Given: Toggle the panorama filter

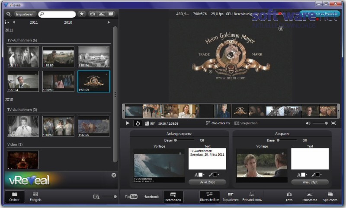Looking at the screenshot, I should 102,14.
